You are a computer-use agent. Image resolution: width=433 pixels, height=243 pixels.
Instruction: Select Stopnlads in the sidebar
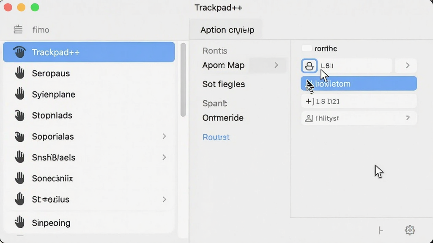[89, 116]
